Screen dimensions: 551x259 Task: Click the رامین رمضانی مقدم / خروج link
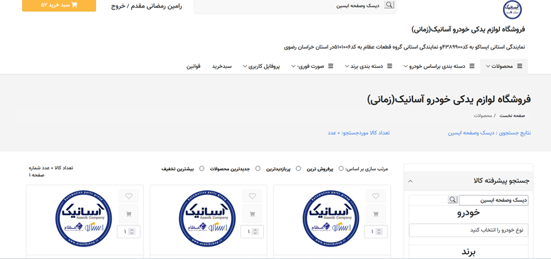[x=147, y=6]
